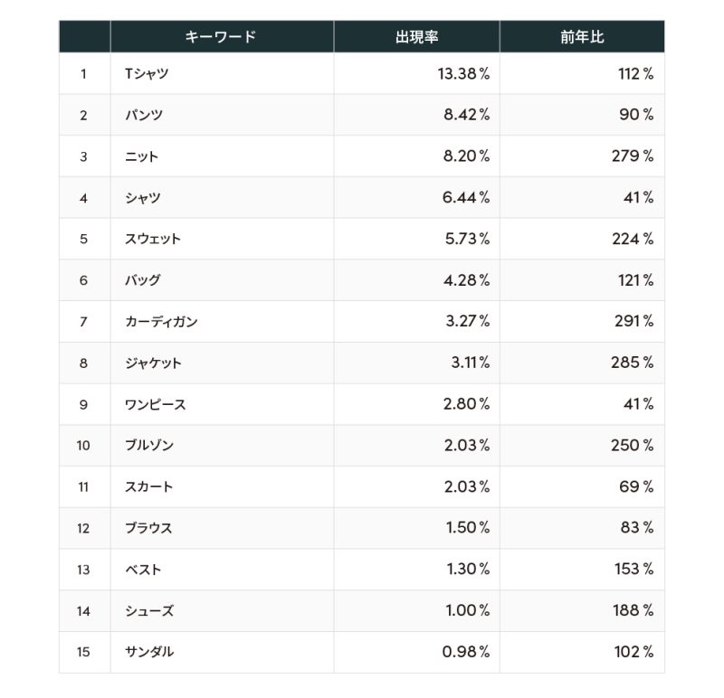
Task: Click the 前年比 column header
Action: click(x=581, y=37)
